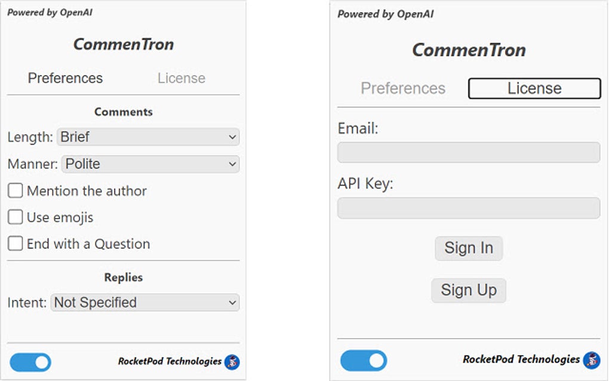This screenshot has height=381, width=609.
Task: Enable End with a Question
Action: [15, 244]
